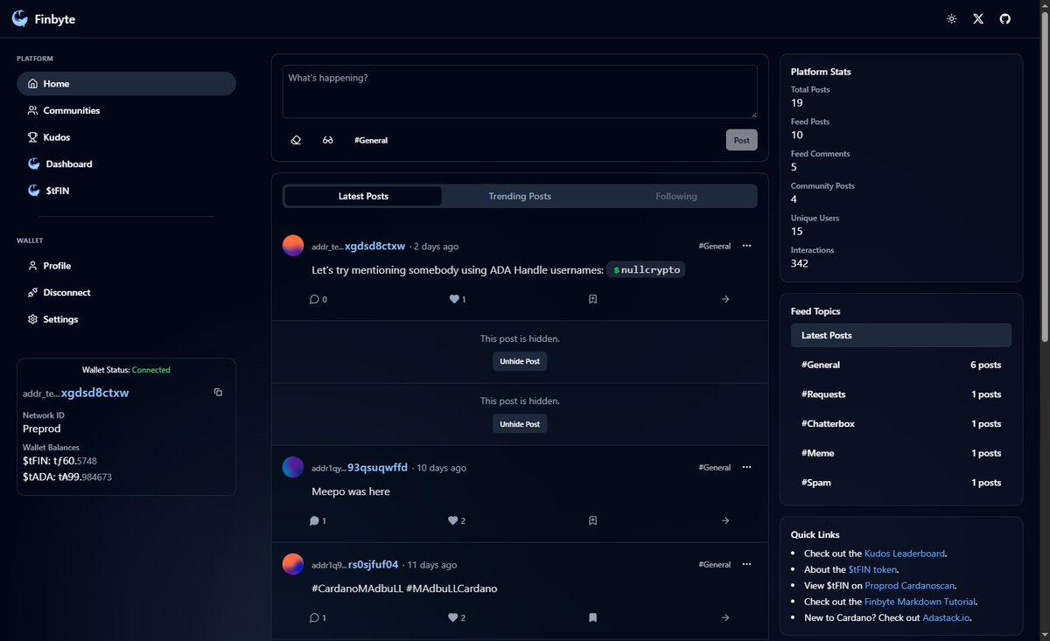1050x641 pixels.
Task: Click the eraser icon under the post box
Action: 296,140
